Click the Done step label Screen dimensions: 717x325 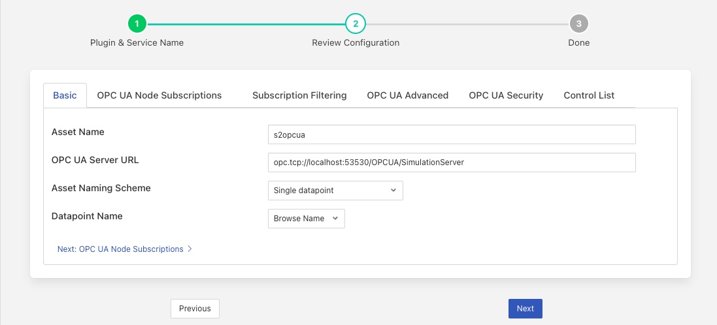click(x=578, y=42)
